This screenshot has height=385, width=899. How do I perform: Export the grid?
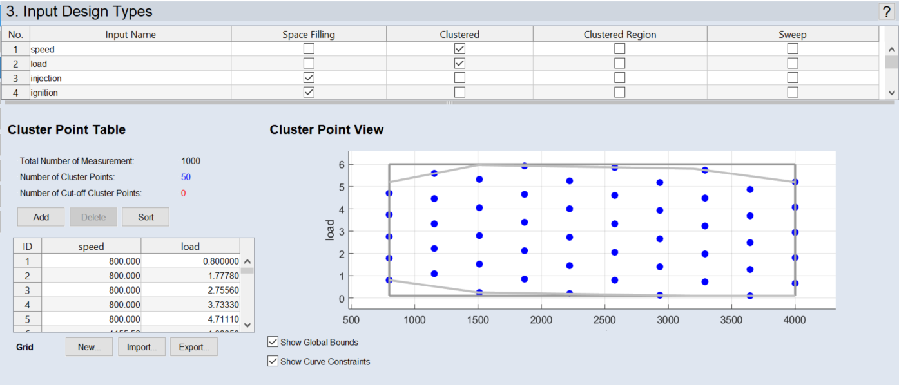coord(194,347)
